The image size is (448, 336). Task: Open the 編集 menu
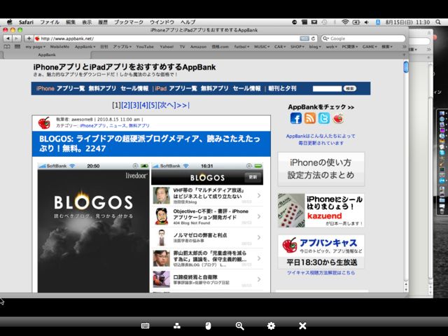(71, 22)
